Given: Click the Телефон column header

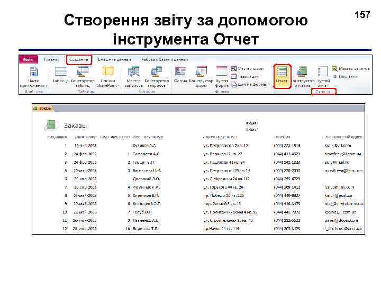Looking at the screenshot, I should coord(282,137).
